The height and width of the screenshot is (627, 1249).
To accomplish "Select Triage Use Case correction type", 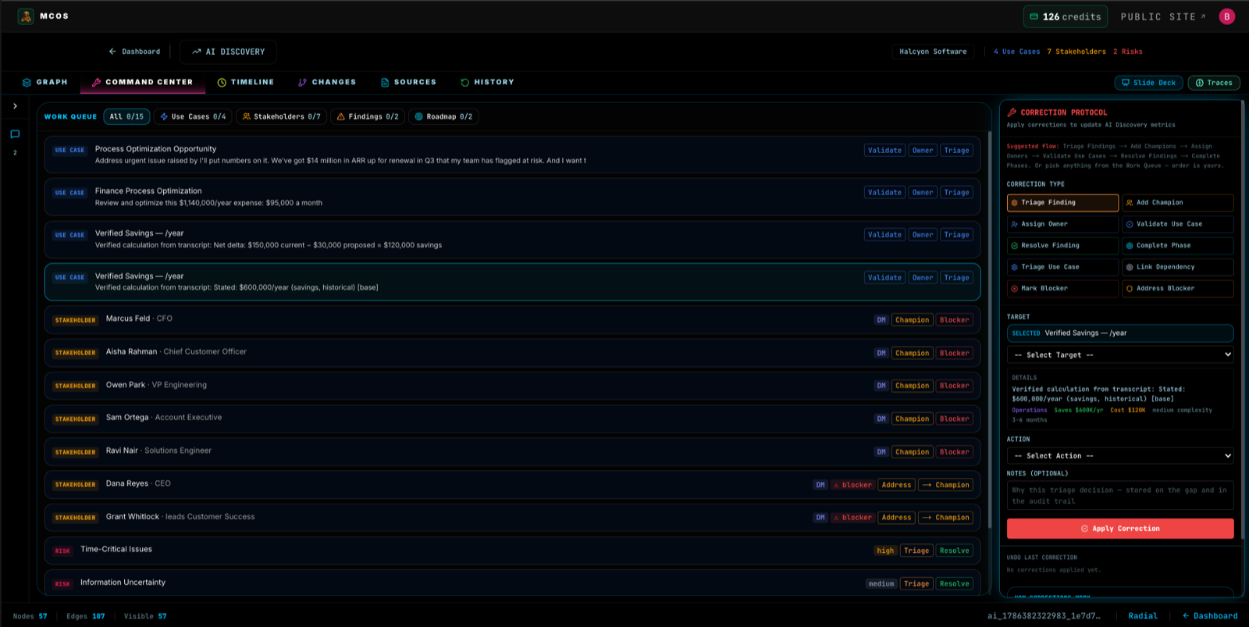I will [x=1062, y=267].
